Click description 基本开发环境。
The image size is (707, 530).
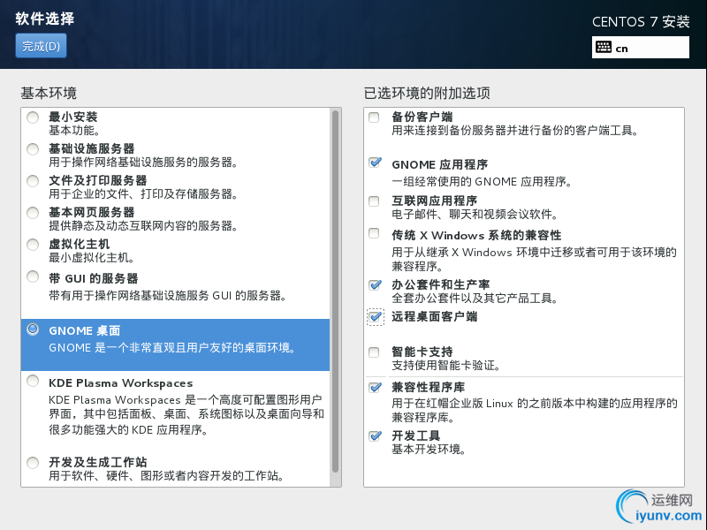pos(429,450)
